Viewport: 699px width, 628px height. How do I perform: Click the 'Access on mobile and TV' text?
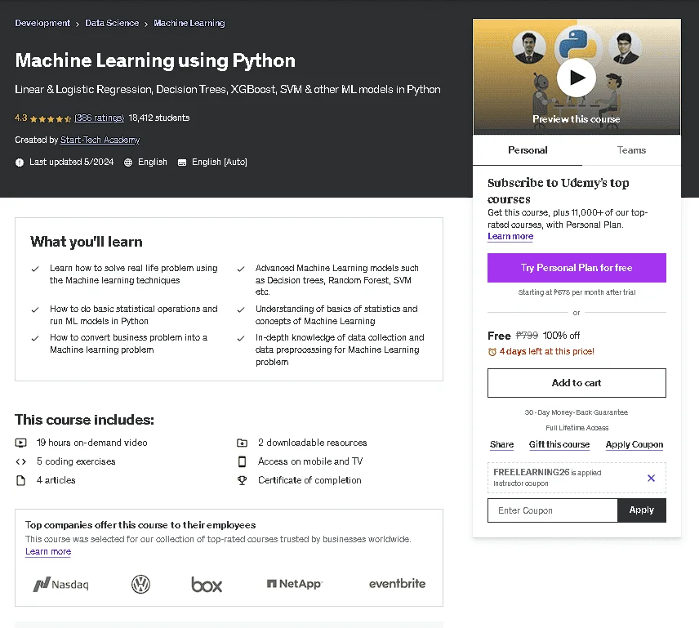310,461
